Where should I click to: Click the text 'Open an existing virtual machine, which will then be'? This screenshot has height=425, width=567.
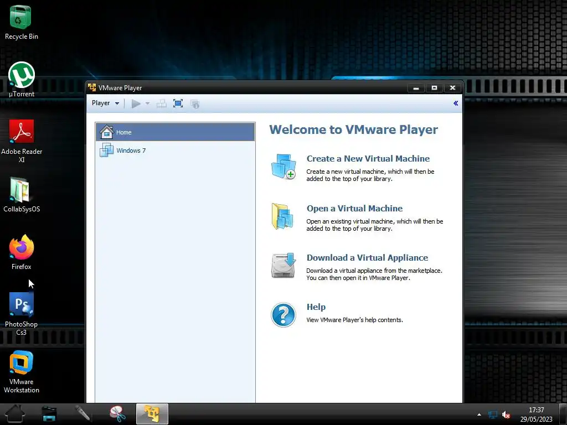(x=375, y=221)
